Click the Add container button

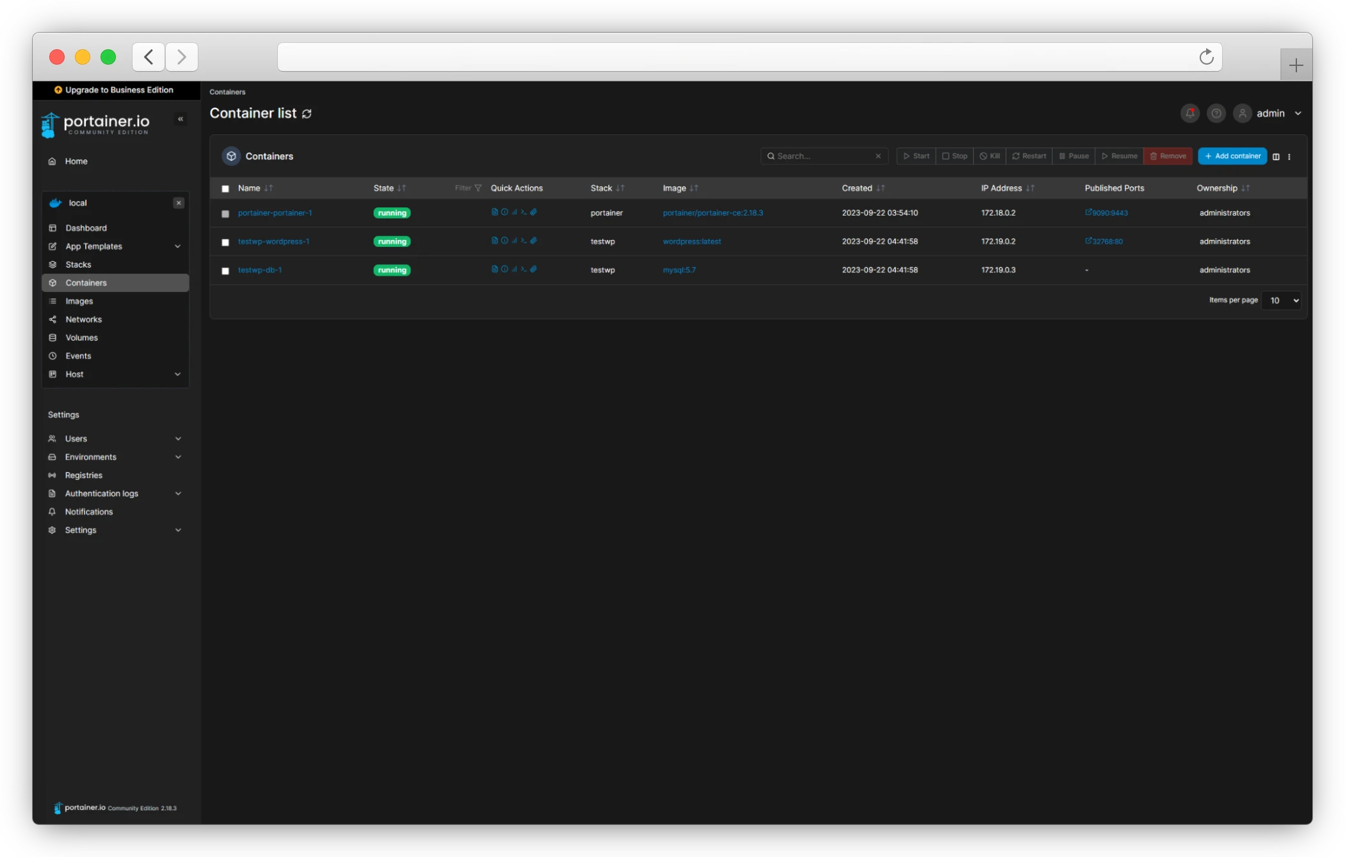[1232, 156]
